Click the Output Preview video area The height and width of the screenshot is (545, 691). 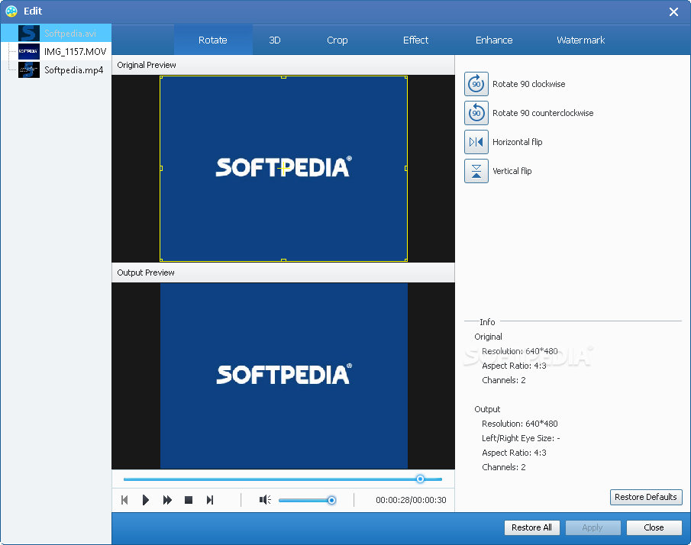(283, 376)
